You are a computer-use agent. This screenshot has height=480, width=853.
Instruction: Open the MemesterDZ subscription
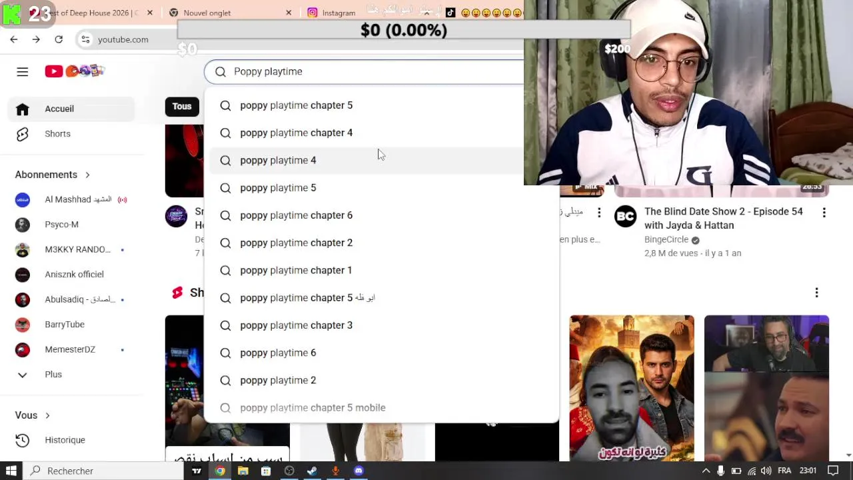click(71, 349)
